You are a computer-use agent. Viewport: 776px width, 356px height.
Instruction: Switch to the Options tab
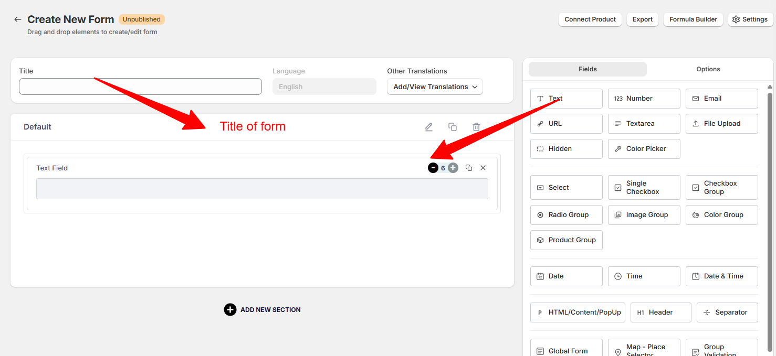point(708,69)
